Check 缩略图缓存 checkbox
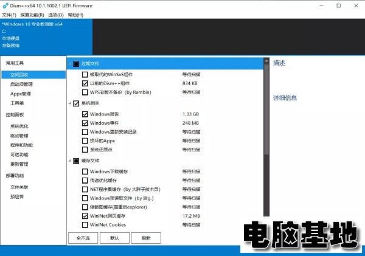The image size is (365, 256). pyautogui.click(x=85, y=207)
